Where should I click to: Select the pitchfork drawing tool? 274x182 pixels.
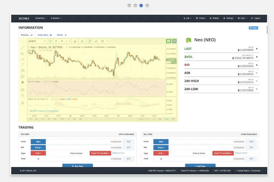point(23,53)
